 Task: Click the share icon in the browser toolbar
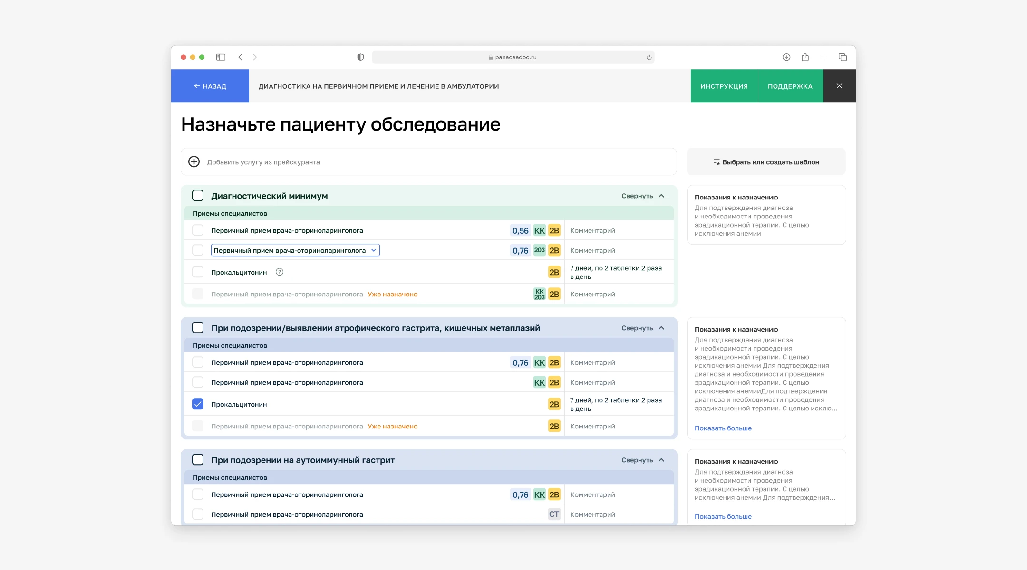tap(805, 57)
